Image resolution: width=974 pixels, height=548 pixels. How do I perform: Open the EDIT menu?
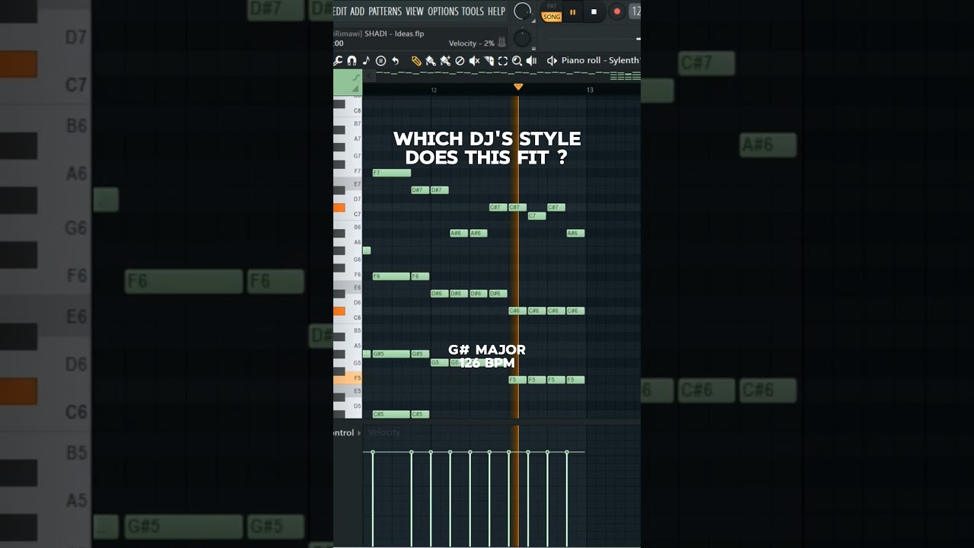(x=340, y=11)
